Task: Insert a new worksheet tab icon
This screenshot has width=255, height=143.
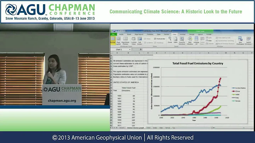Action: coord(174,128)
